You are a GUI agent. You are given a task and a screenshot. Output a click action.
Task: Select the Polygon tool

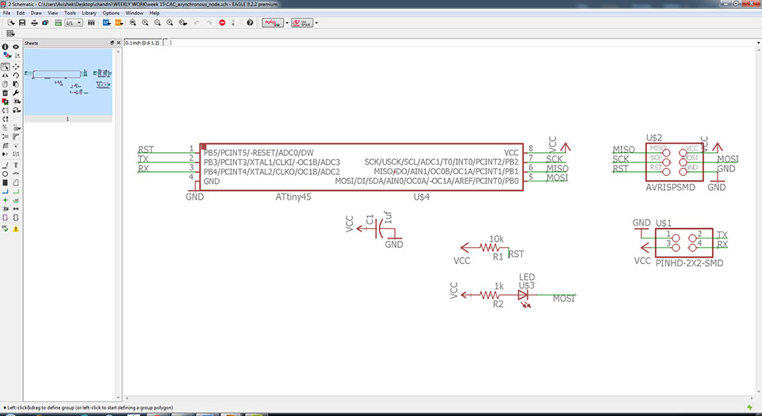pyautogui.click(x=16, y=182)
